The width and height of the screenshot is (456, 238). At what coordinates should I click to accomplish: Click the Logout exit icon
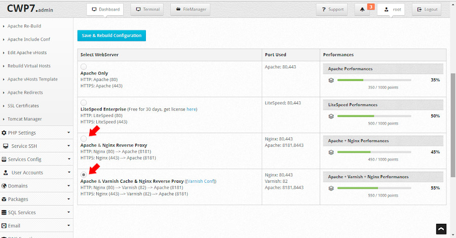click(x=420, y=9)
